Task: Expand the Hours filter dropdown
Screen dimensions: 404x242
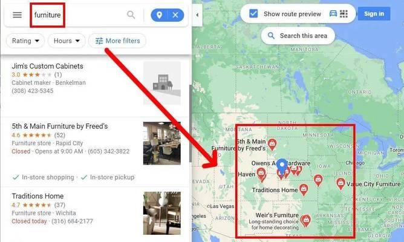Action: (x=67, y=41)
